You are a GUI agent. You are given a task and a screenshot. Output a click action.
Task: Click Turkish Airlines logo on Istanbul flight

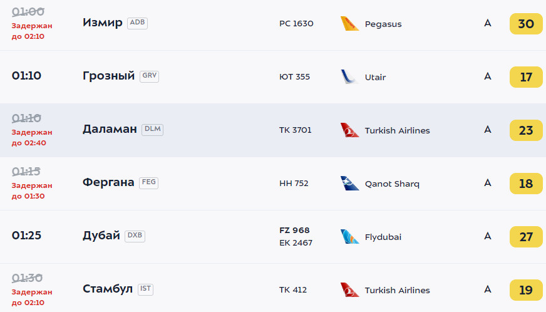coord(349,289)
